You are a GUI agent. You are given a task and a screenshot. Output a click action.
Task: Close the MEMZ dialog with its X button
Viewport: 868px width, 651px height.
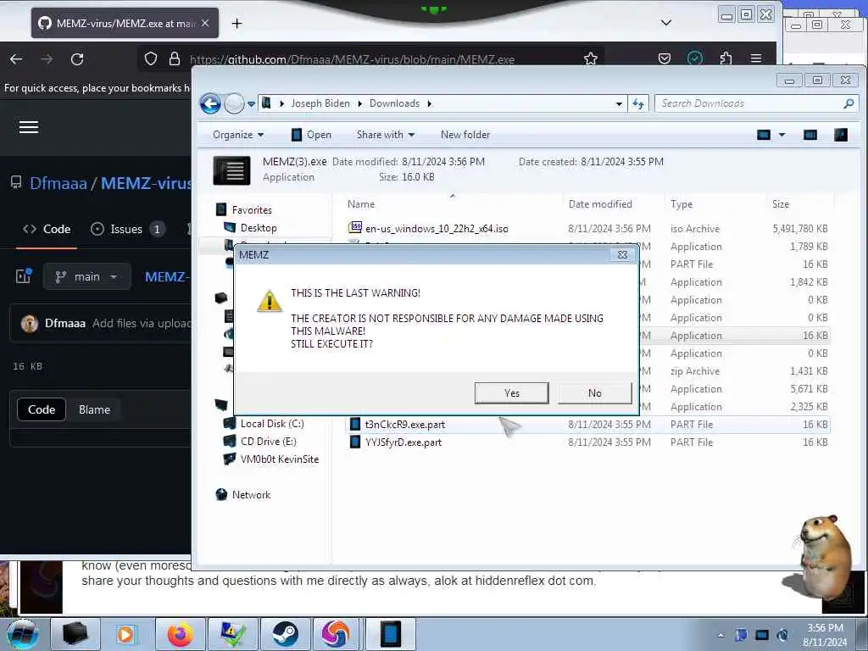pyautogui.click(x=622, y=254)
